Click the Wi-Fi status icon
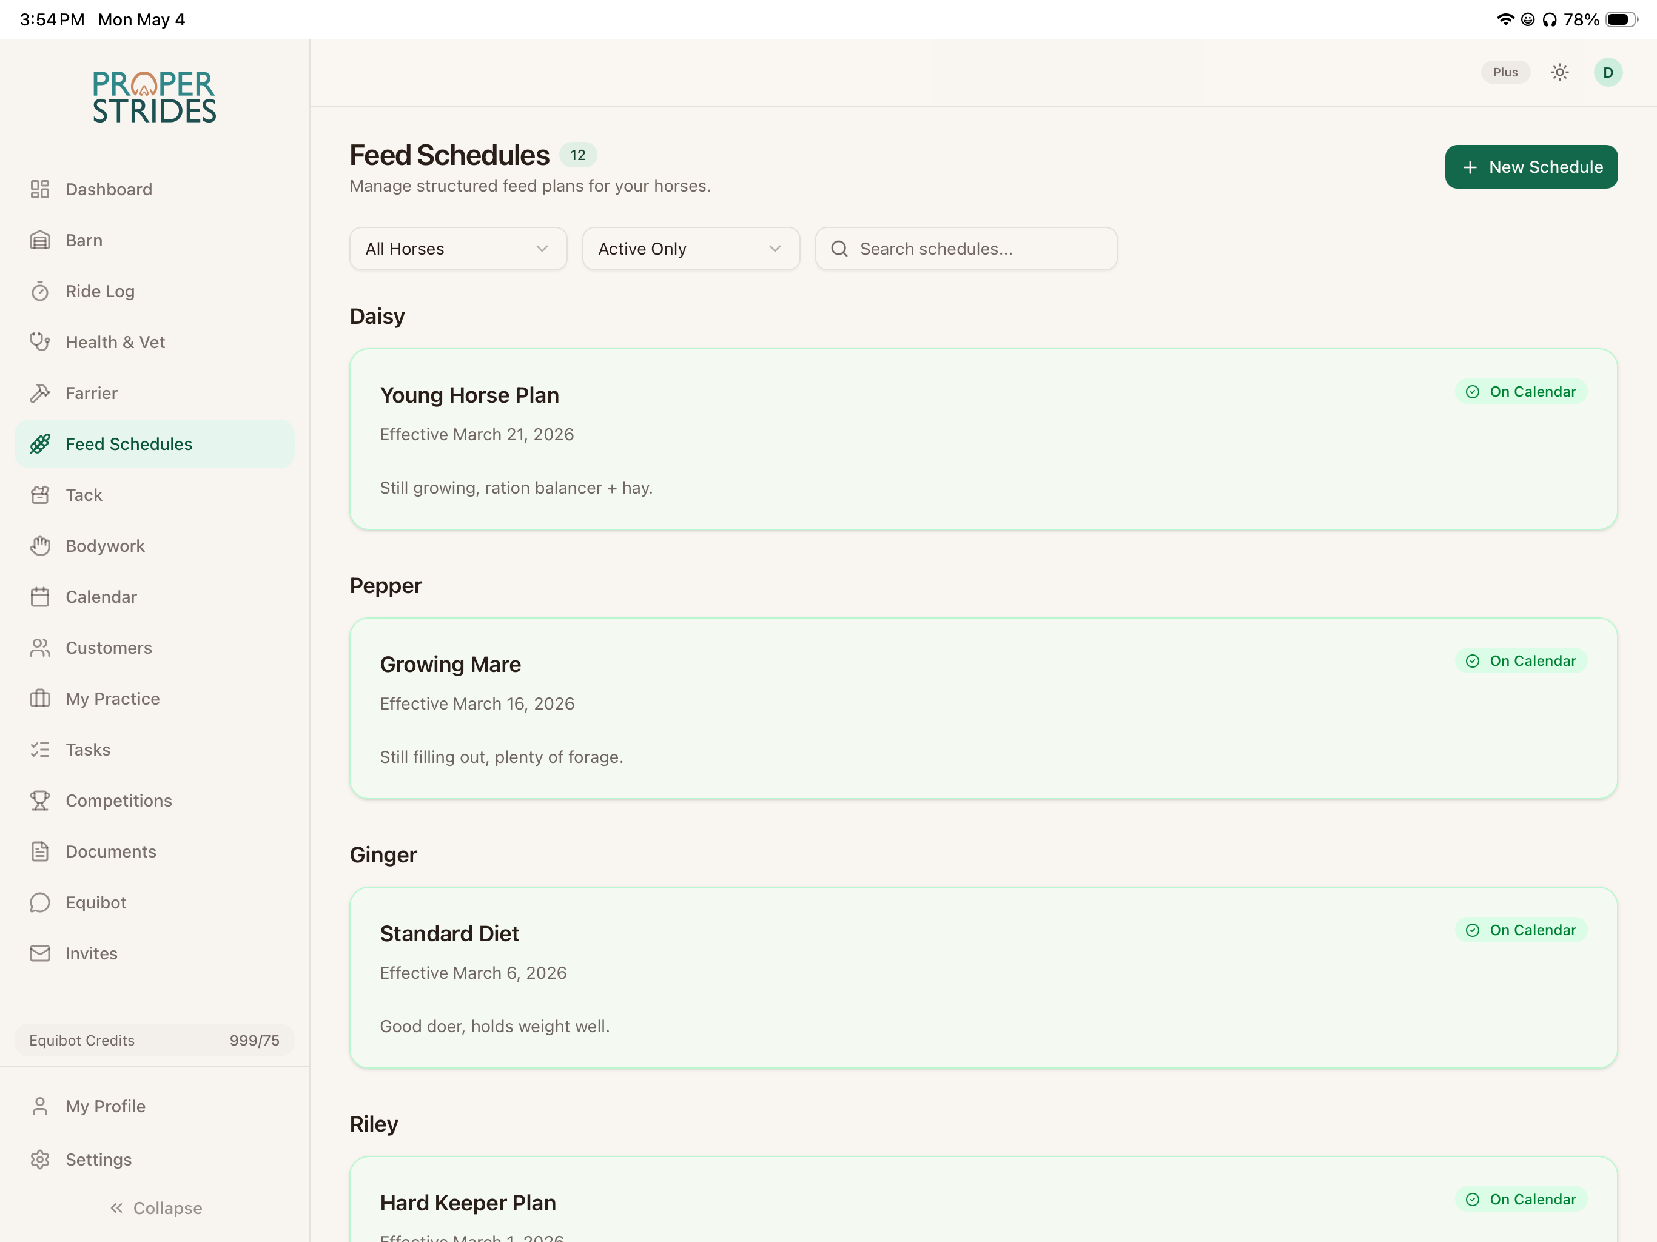Image resolution: width=1657 pixels, height=1242 pixels. tap(1505, 19)
